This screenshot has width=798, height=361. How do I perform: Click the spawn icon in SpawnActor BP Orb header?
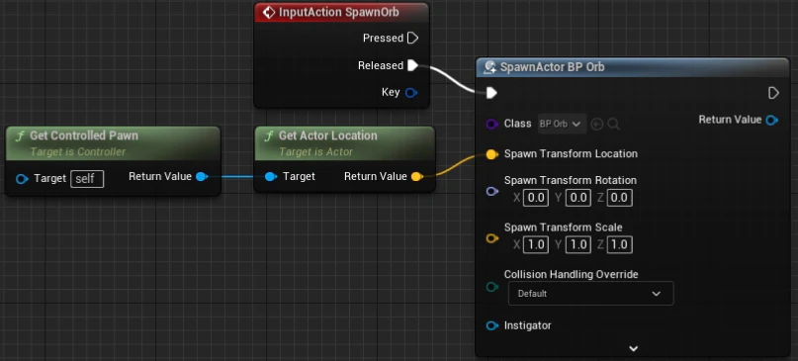click(x=489, y=67)
